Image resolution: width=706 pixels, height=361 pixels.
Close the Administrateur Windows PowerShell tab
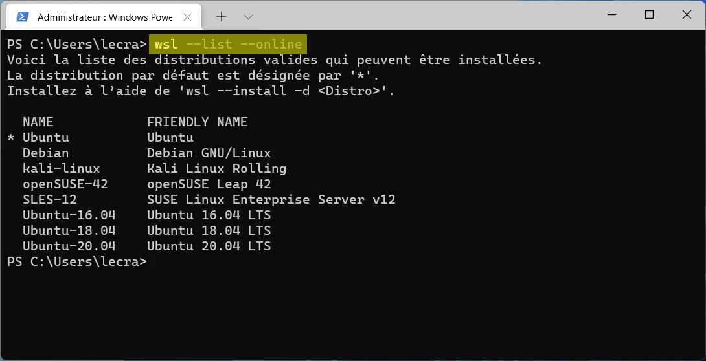(x=188, y=17)
